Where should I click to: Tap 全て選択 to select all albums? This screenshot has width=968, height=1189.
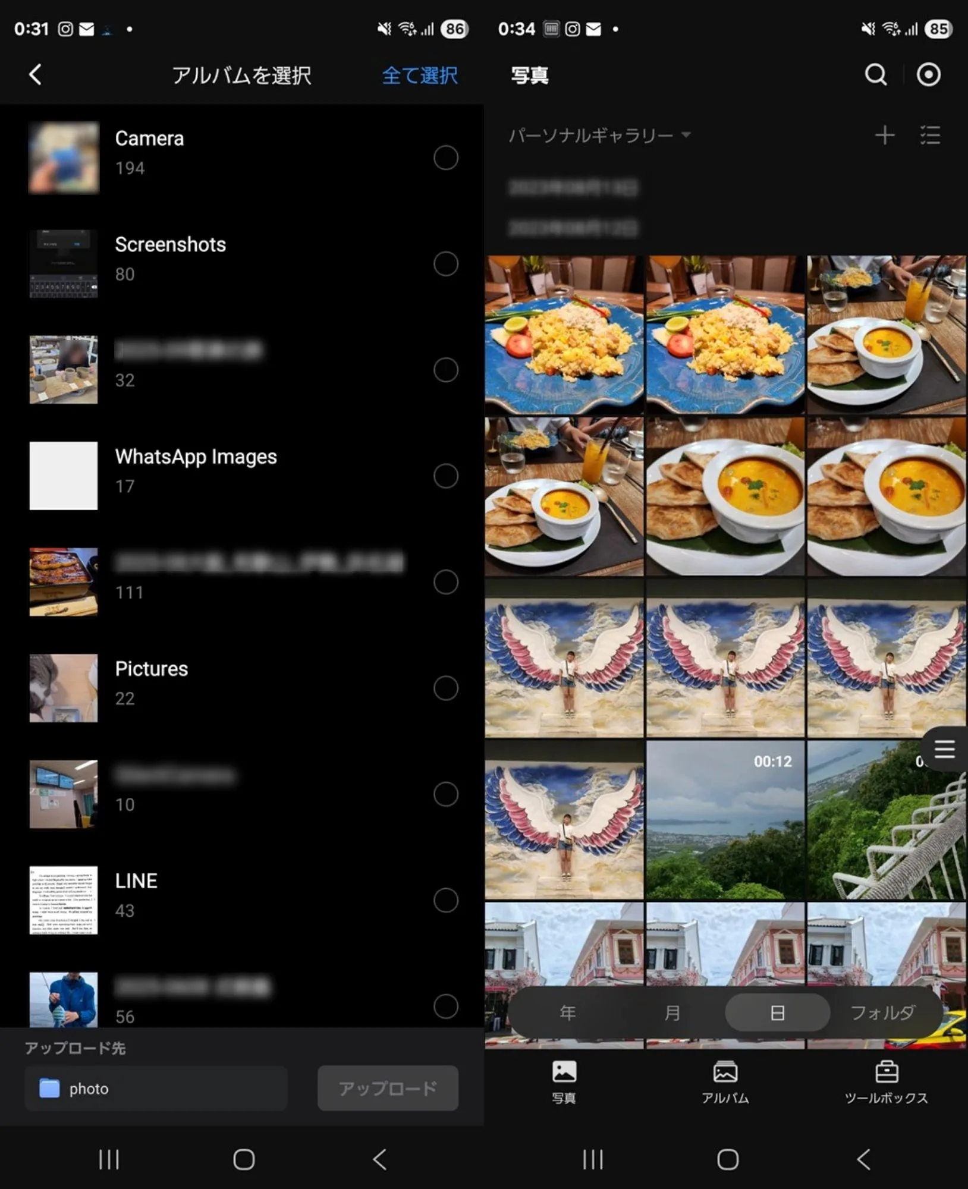tap(419, 76)
